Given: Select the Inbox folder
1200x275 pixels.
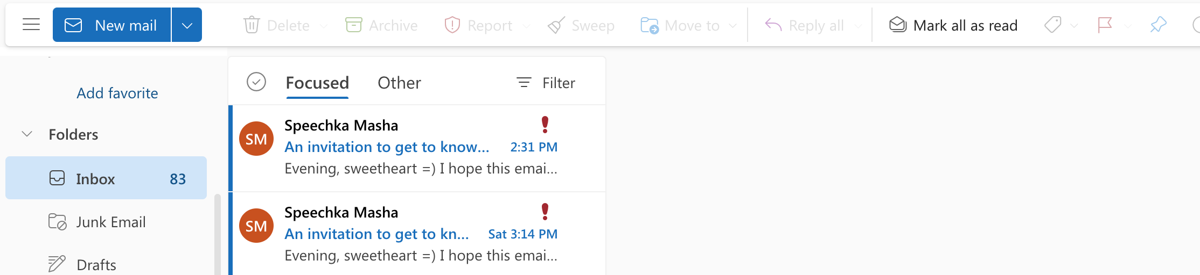Looking at the screenshot, I should [x=106, y=178].
